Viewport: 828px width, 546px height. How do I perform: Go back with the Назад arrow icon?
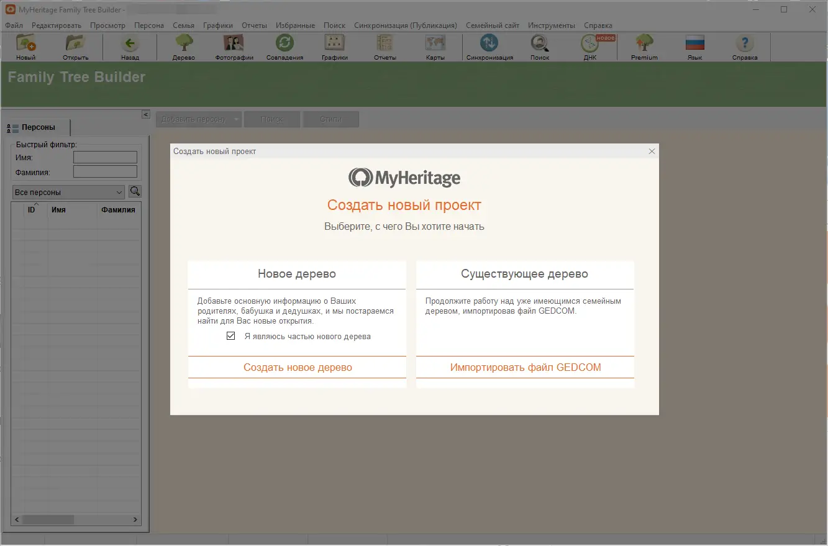130,47
